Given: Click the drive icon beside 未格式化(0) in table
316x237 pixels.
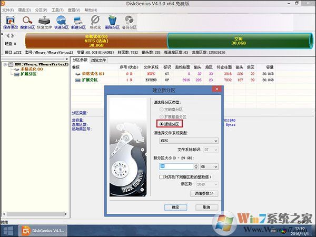Looking at the screenshot, I should (x=77, y=74).
